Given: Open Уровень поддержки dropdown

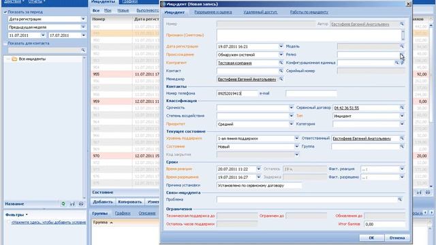Looking at the screenshot, I should (296, 138).
